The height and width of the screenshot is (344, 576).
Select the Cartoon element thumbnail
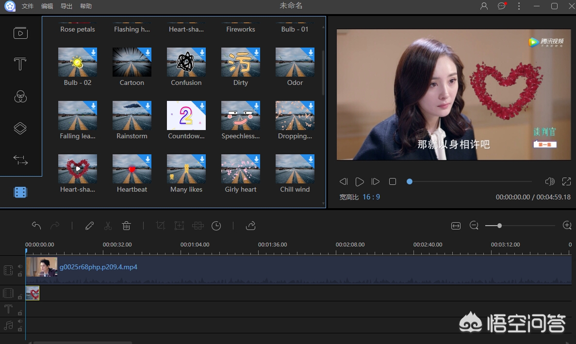point(132,62)
